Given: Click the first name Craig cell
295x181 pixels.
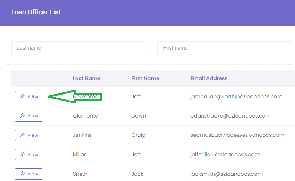Looking at the screenshot, I should (138, 135).
